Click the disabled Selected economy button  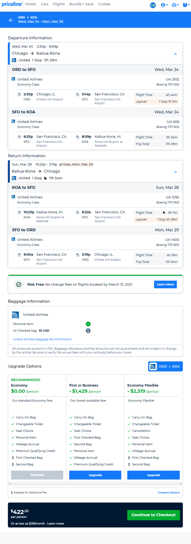(x=37, y=475)
